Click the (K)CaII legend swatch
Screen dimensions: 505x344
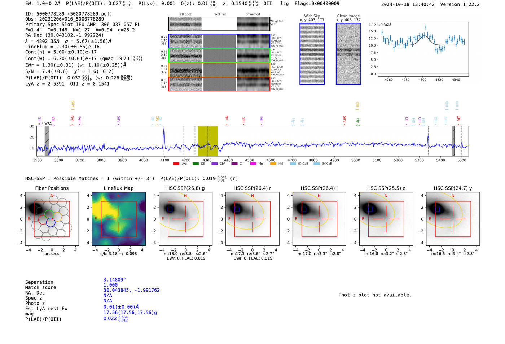coord(293,164)
